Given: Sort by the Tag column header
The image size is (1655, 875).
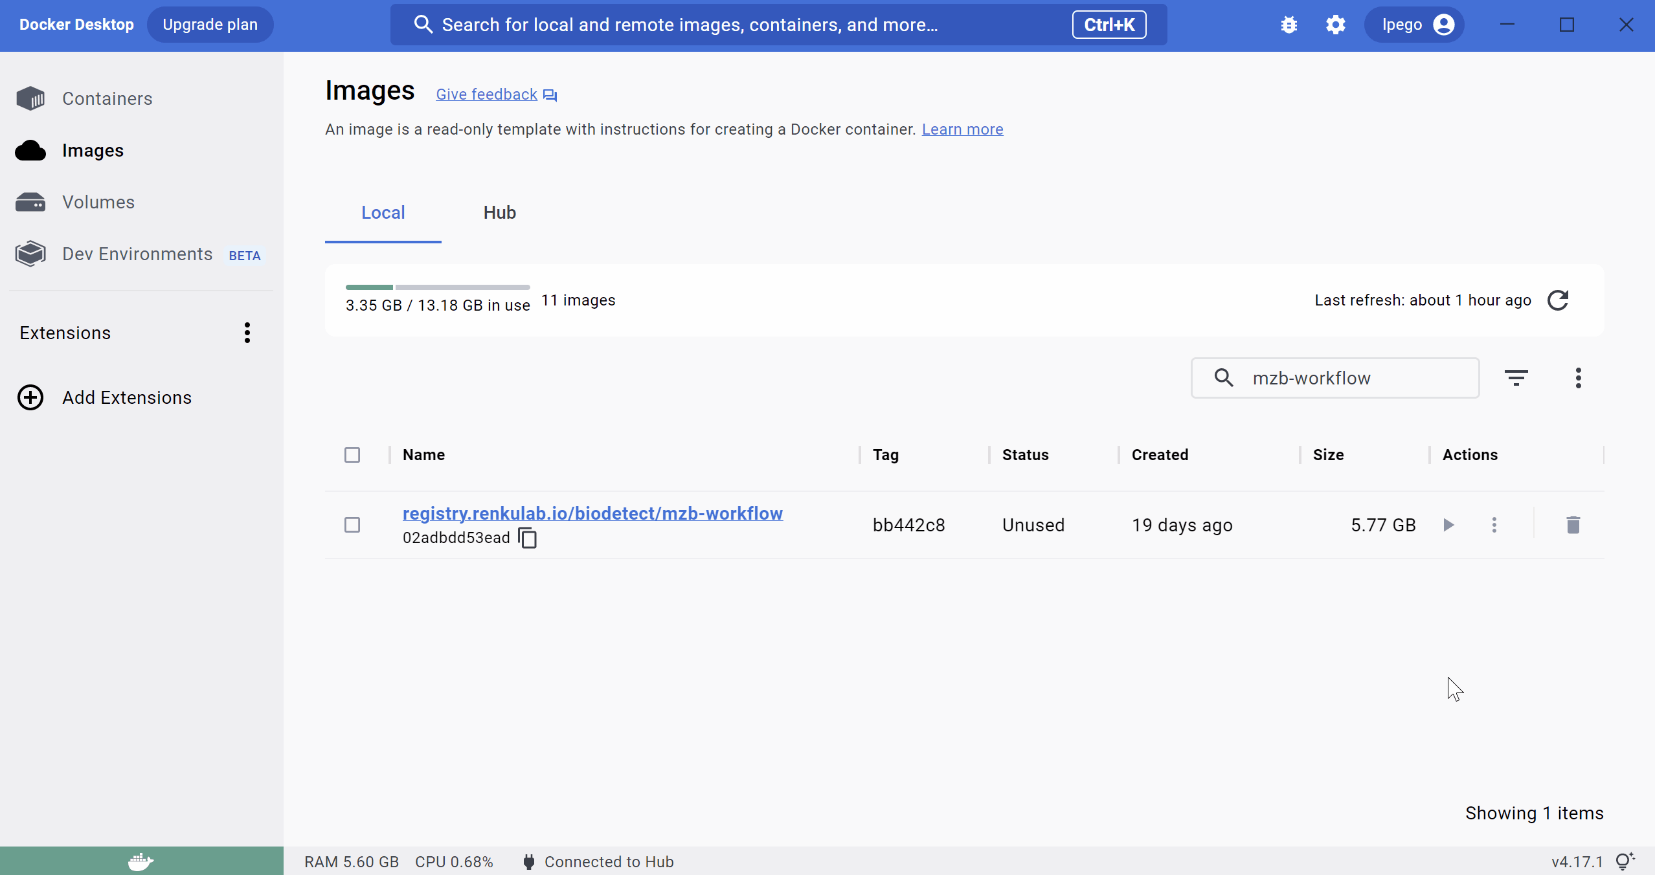Looking at the screenshot, I should click(x=886, y=455).
